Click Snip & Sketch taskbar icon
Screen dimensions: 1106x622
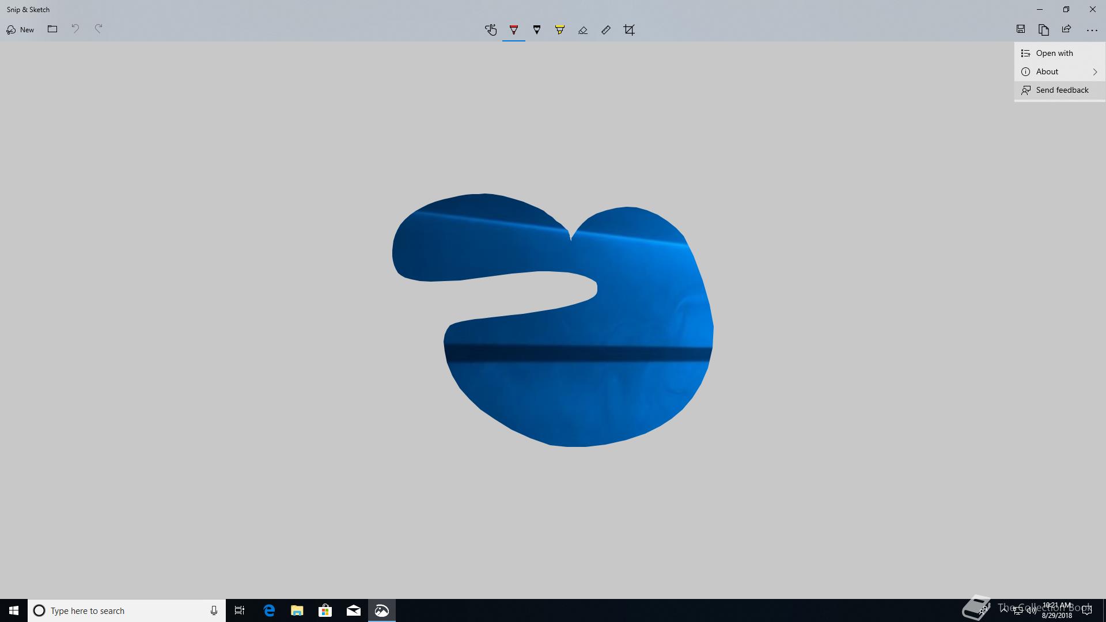click(381, 610)
